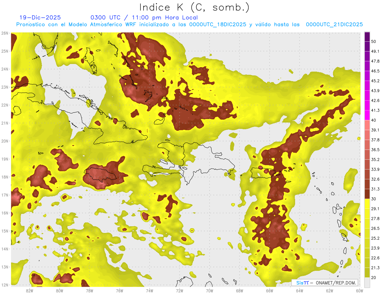Click the "26.5" color scale value

(x=375, y=228)
